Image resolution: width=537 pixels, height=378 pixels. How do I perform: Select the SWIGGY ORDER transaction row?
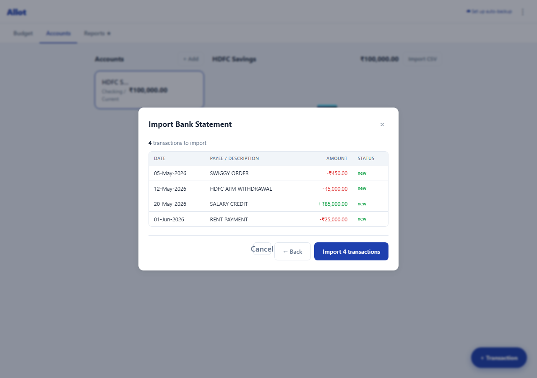point(268,173)
